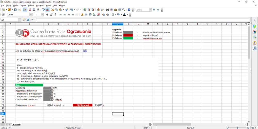Open the Narzędzia menu
This screenshot has height=129, width=258.
(x=40, y=5)
